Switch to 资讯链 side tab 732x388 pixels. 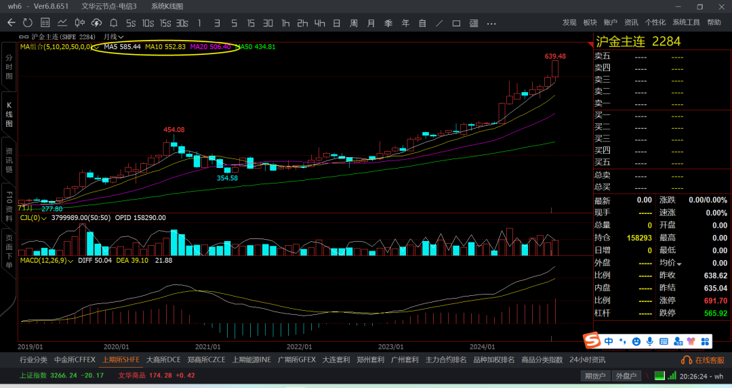pos(9,160)
